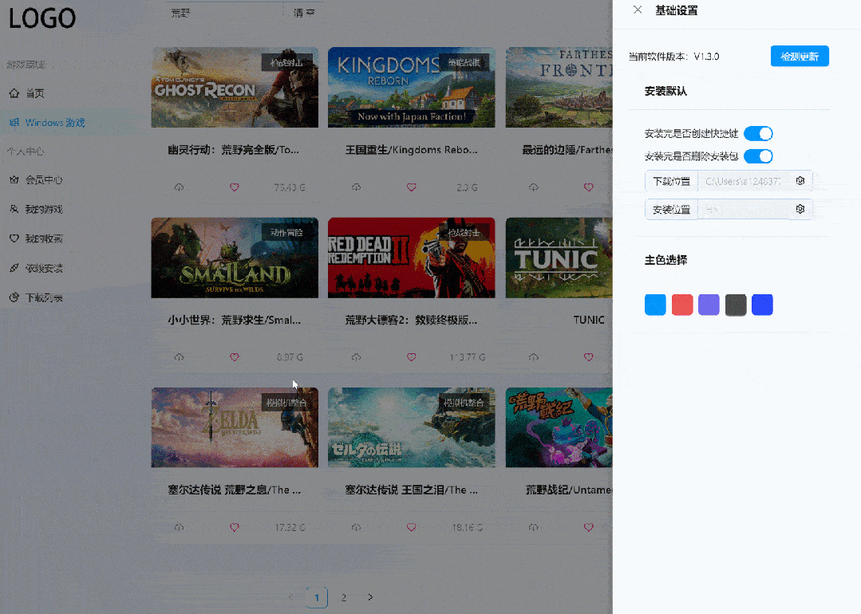Screen dimensions: 861x614
Task: Favorite 荒野大镖客2 with the heart icon
Action: click(411, 357)
